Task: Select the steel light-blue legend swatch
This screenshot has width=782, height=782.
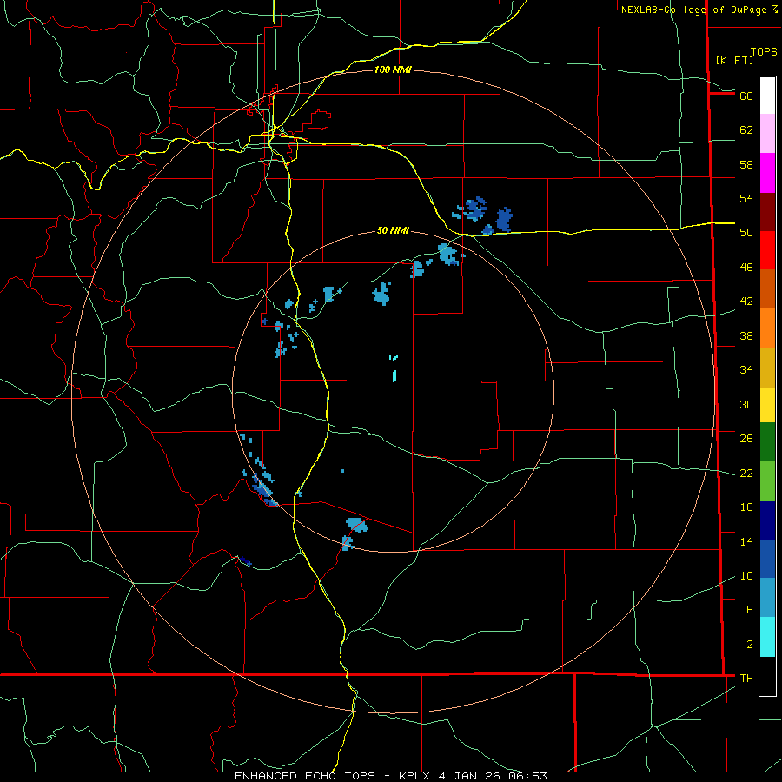Action: click(767, 598)
